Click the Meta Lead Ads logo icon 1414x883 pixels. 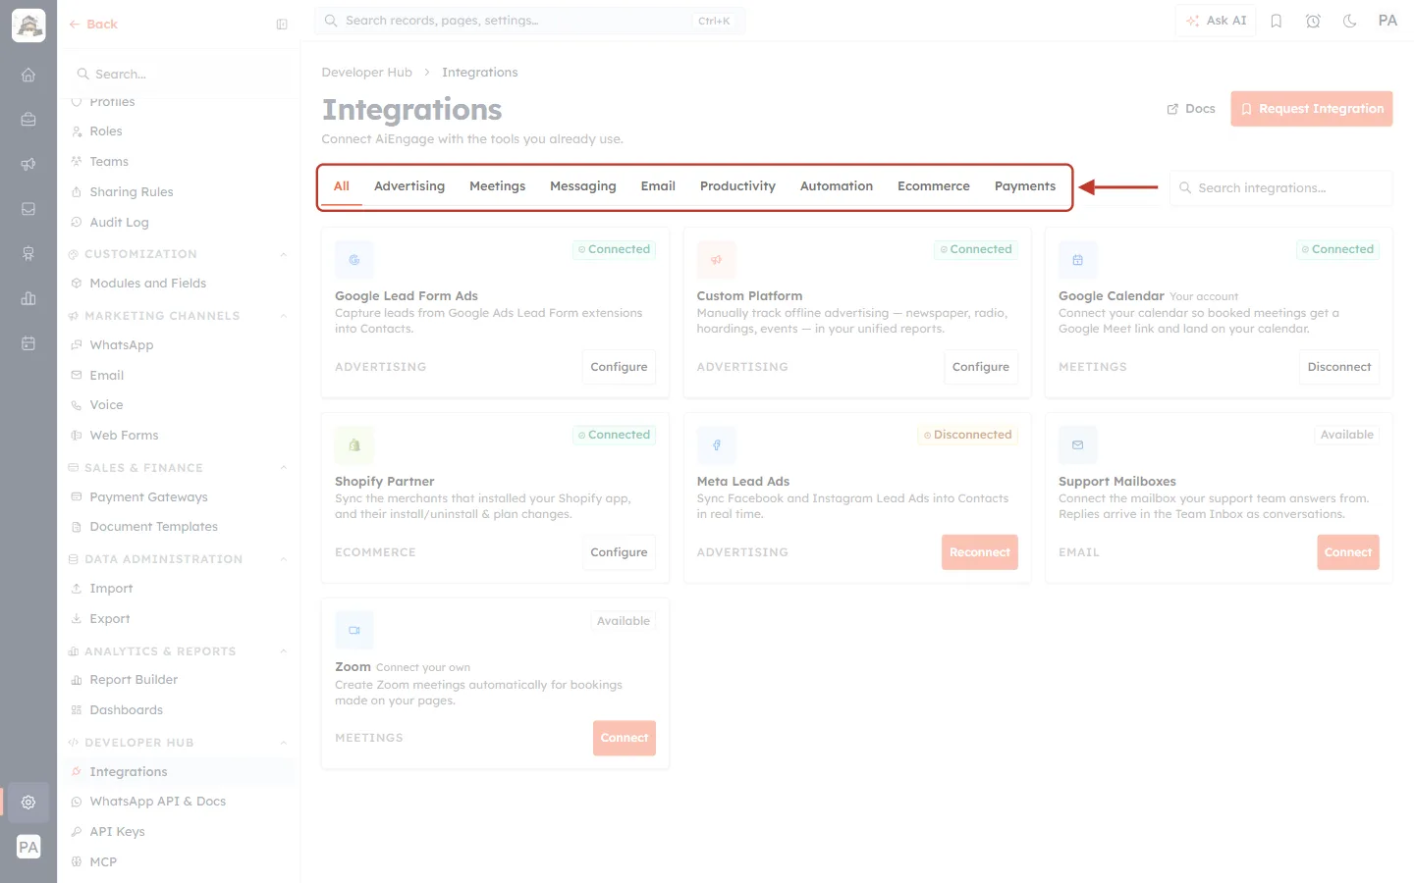717,445
